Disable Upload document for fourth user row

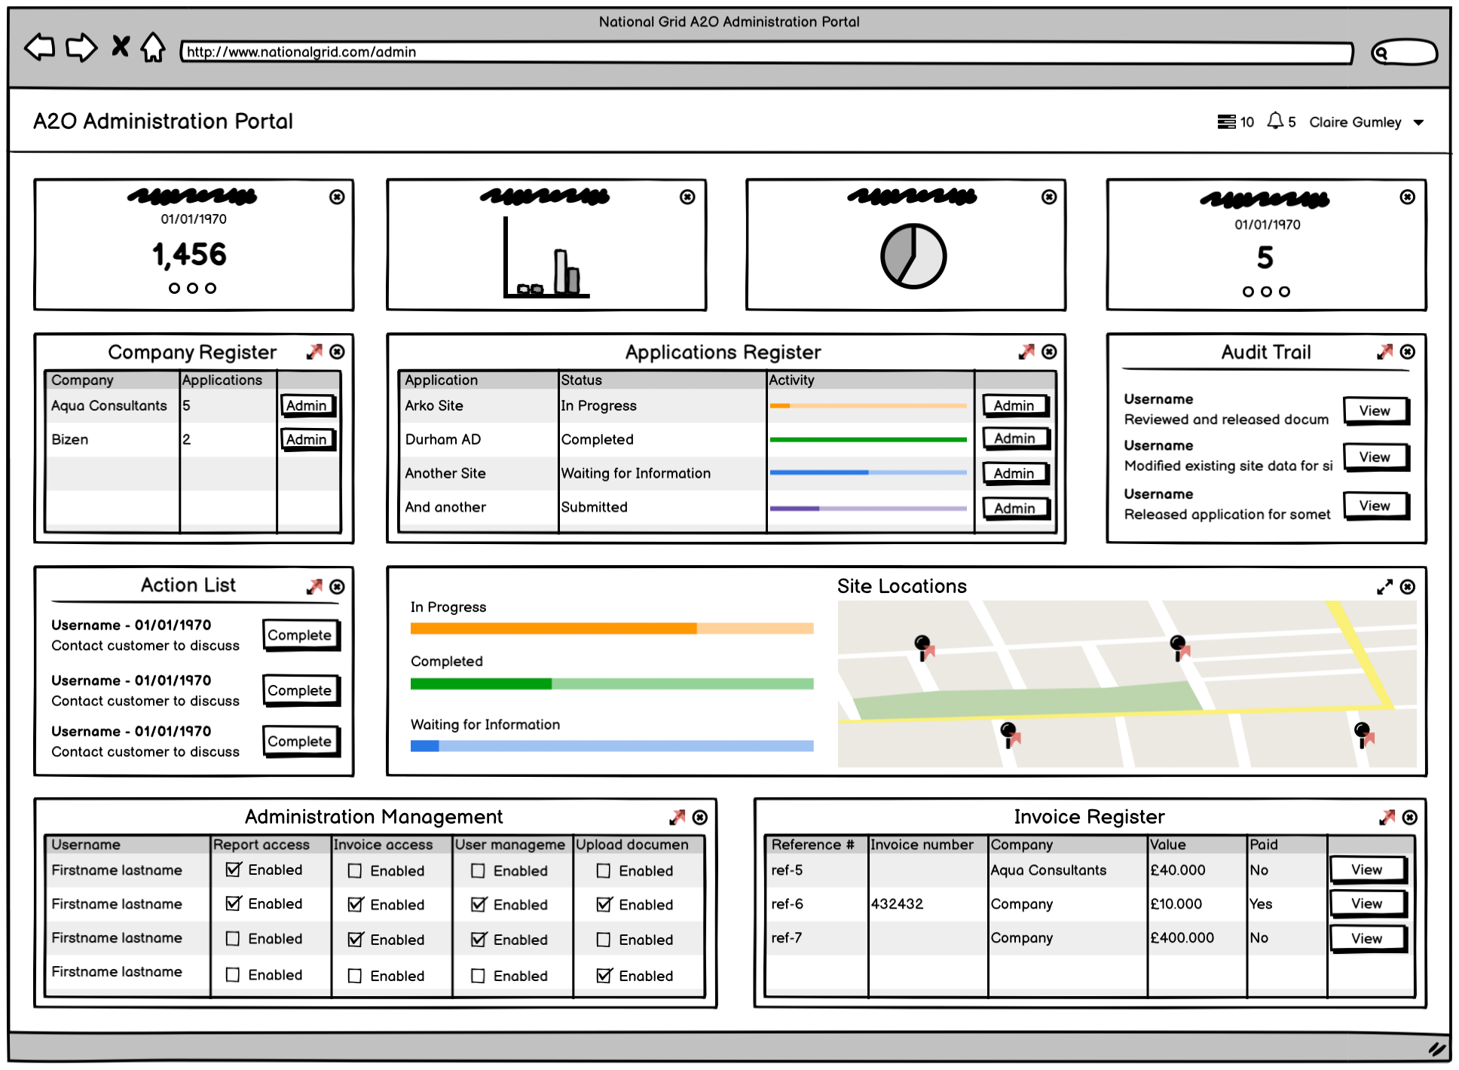click(x=604, y=976)
